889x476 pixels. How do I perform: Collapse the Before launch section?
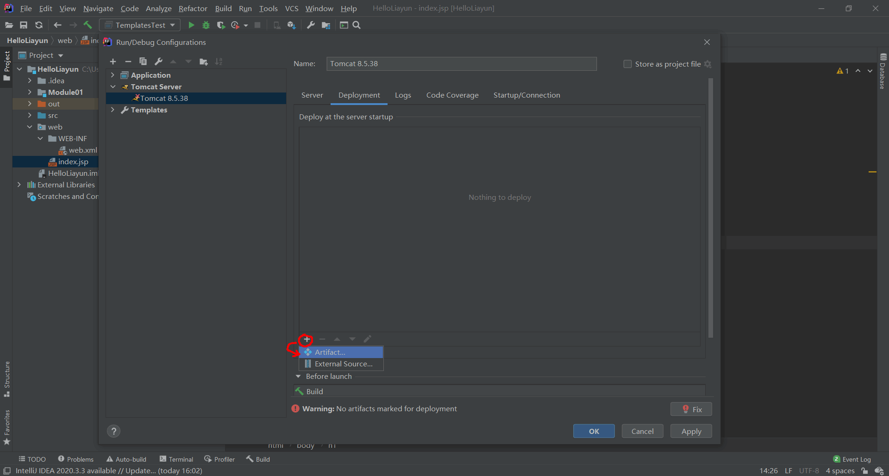tap(298, 376)
